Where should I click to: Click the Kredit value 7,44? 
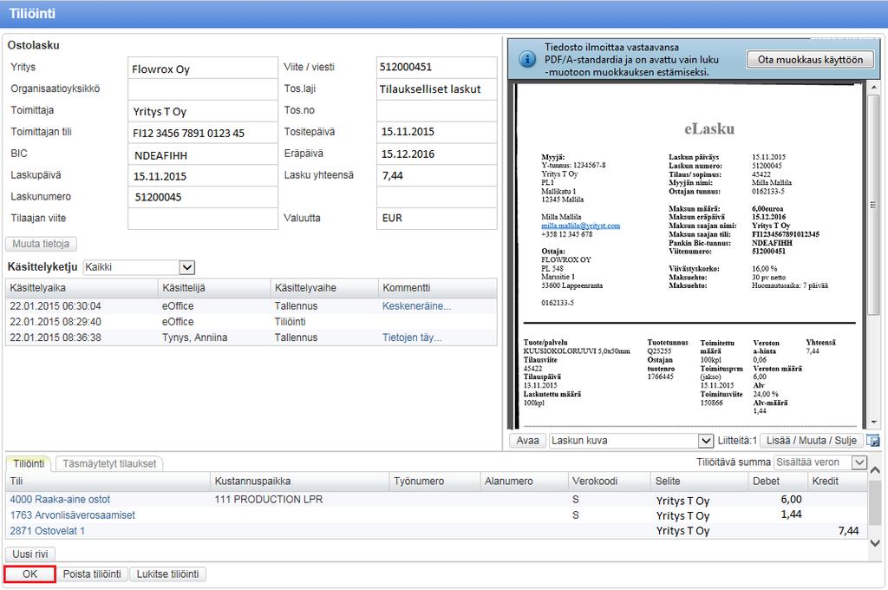coord(848,531)
